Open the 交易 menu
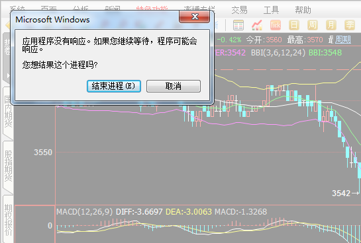This screenshot has width=361, height=243. click(x=239, y=10)
